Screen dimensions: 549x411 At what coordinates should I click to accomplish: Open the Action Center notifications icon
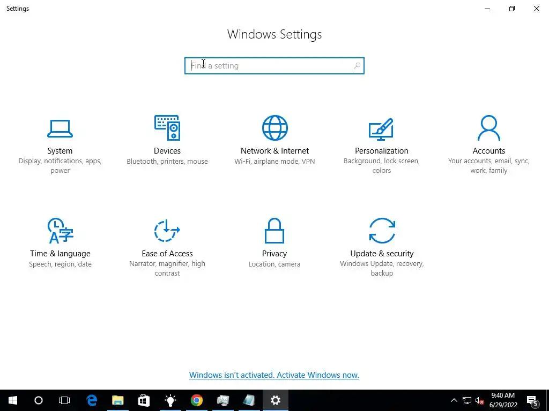[532, 401]
